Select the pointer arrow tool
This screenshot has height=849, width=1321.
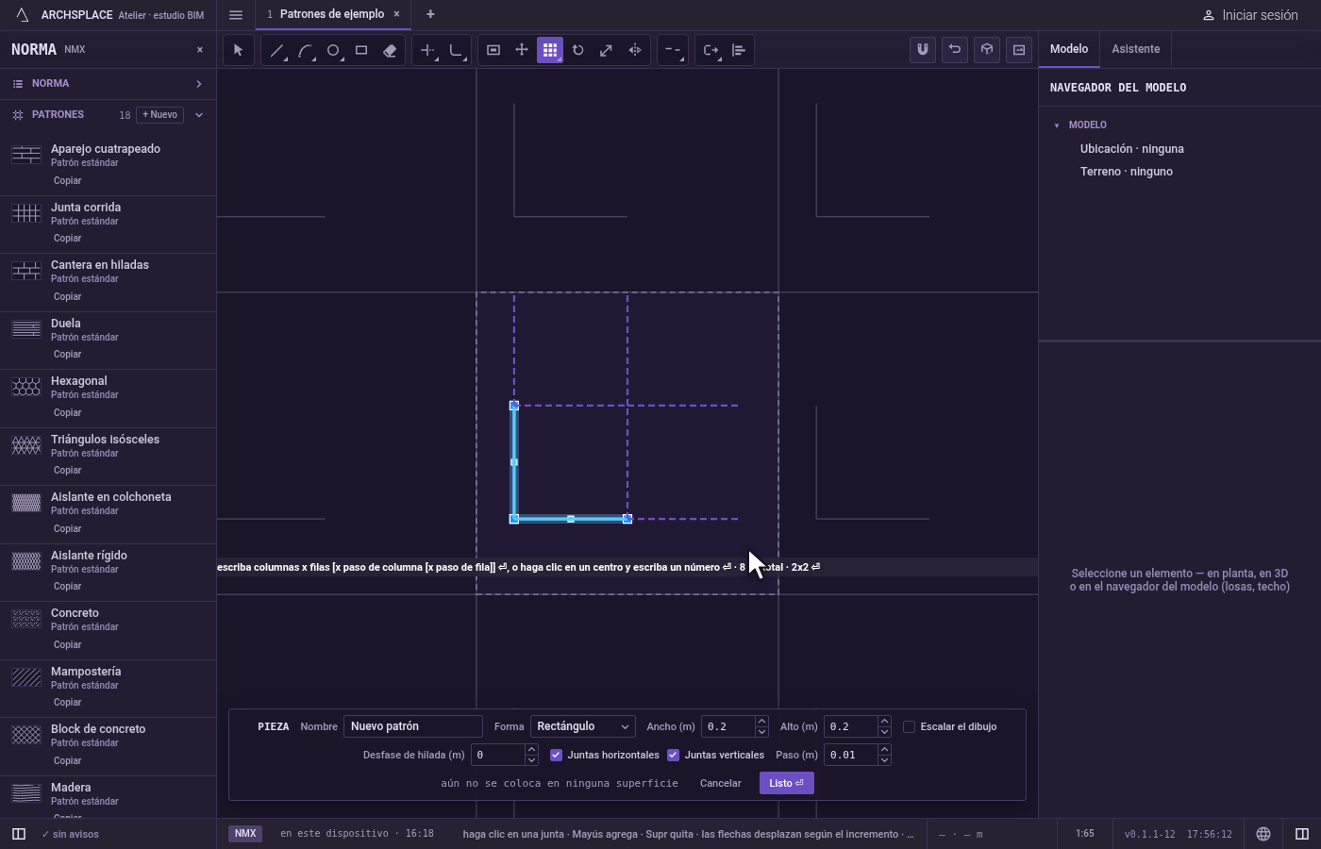[238, 50]
